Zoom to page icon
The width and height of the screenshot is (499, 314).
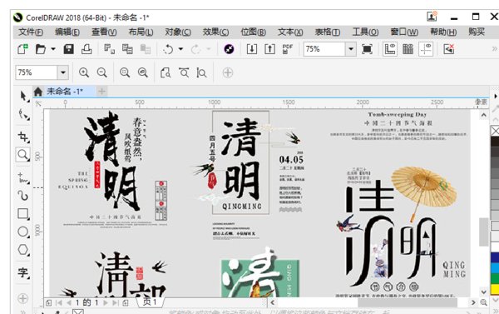(166, 72)
